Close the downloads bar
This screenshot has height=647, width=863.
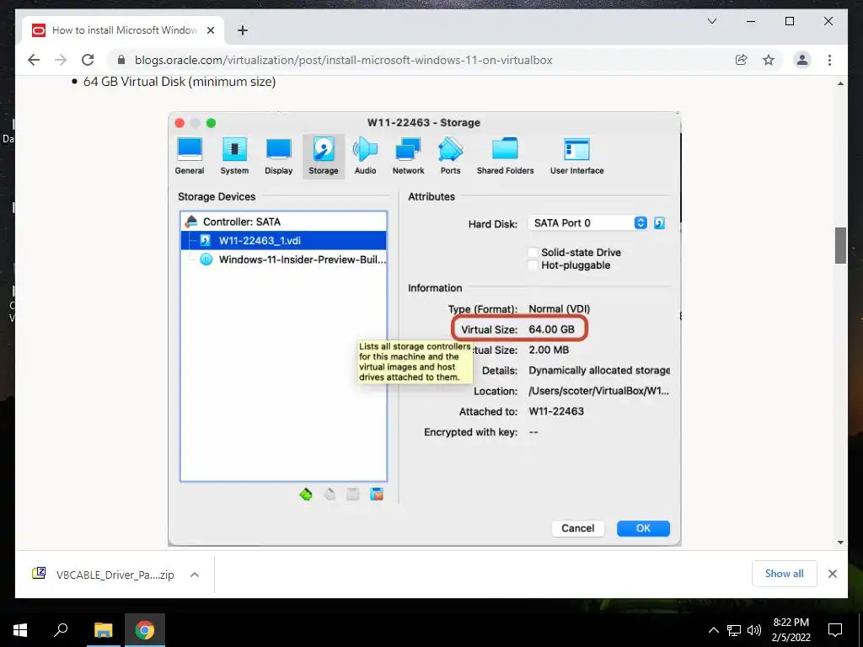point(832,574)
